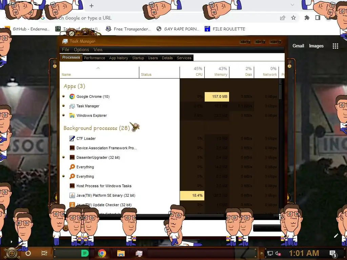Open Task View on the taskbar
The height and width of the screenshot is (260, 347).
click(x=44, y=253)
